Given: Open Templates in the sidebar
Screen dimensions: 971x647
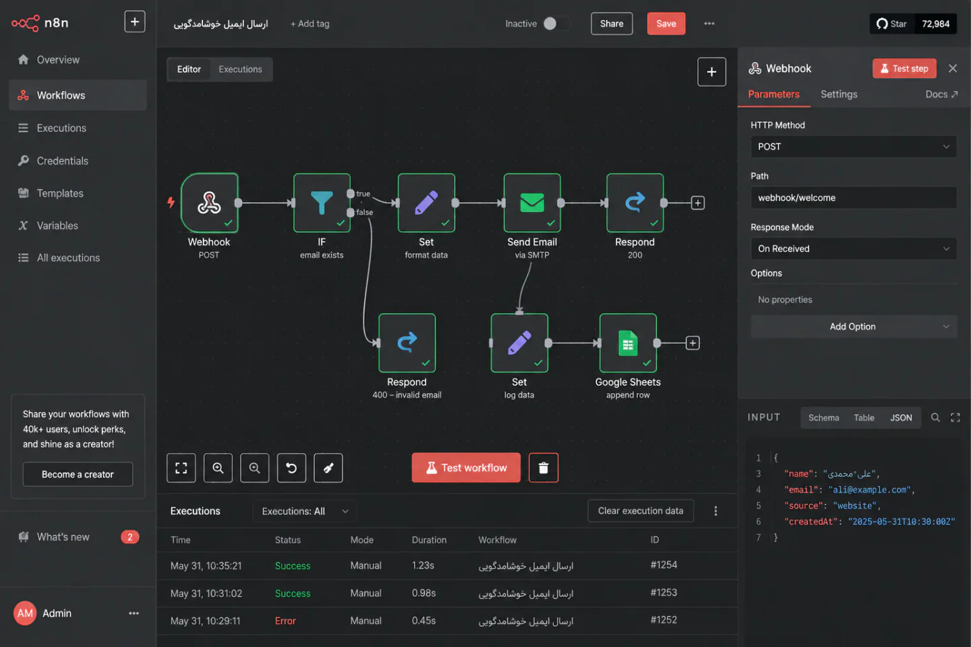Looking at the screenshot, I should [x=78, y=193].
